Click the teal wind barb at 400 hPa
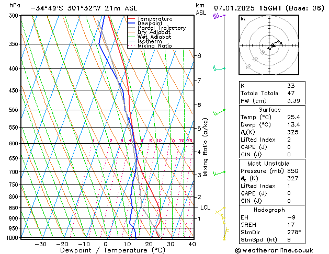 (x=219, y=68)
